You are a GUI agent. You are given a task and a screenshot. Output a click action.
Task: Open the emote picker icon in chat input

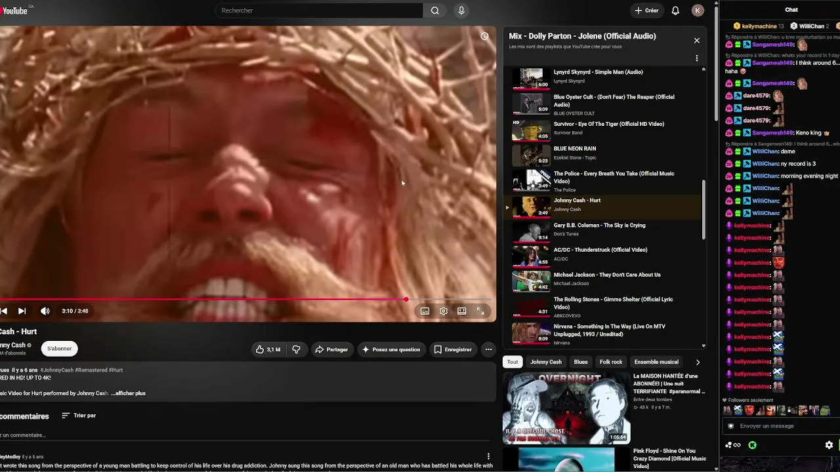731,426
